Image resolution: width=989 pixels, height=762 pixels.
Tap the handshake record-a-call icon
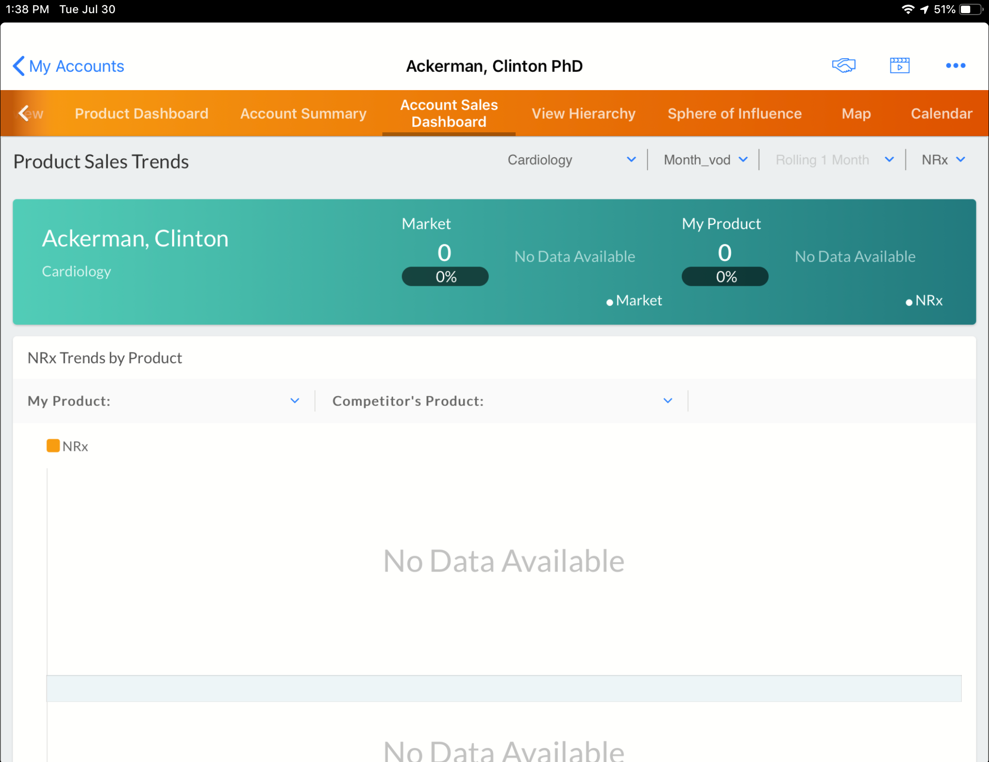pyautogui.click(x=844, y=65)
